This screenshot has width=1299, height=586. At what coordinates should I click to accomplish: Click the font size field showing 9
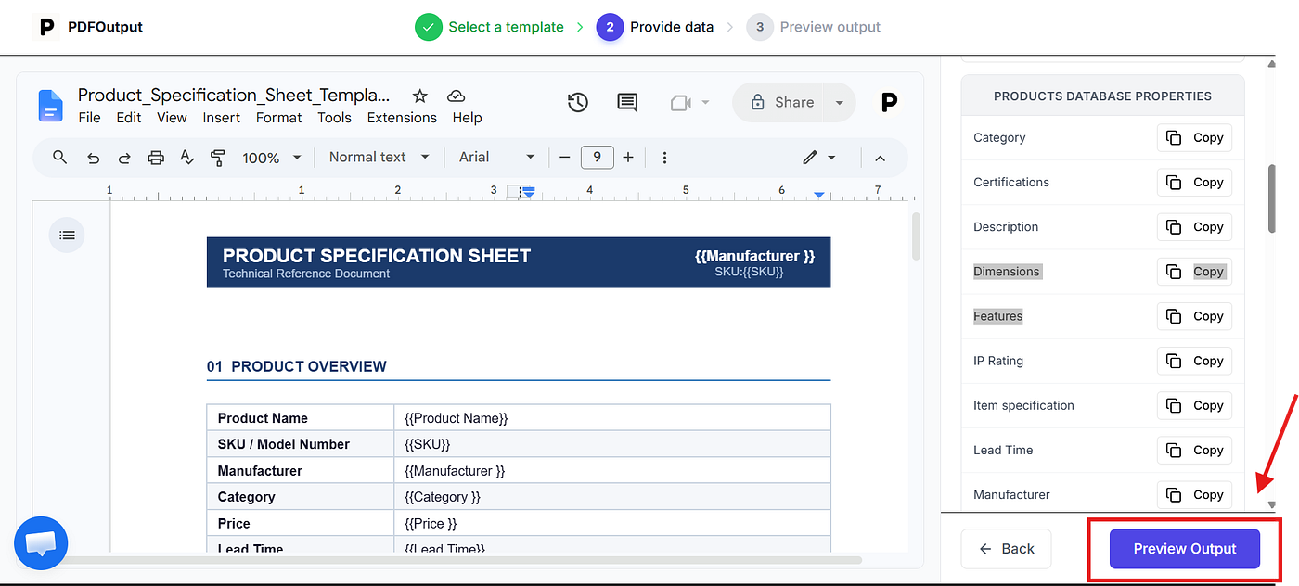(597, 158)
